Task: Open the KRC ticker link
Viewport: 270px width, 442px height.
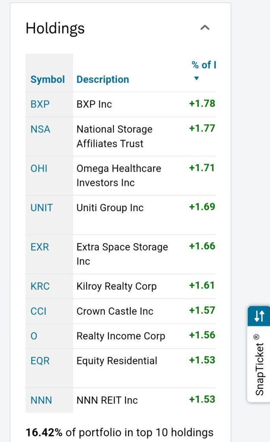Action: click(40, 286)
